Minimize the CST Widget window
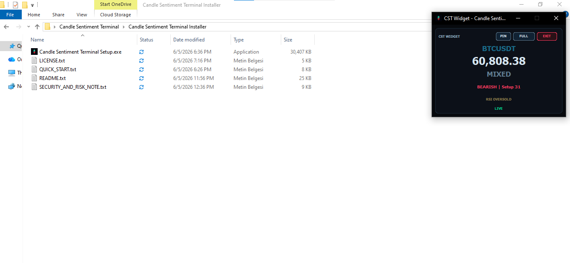This screenshot has height=263, width=570. 518,18
